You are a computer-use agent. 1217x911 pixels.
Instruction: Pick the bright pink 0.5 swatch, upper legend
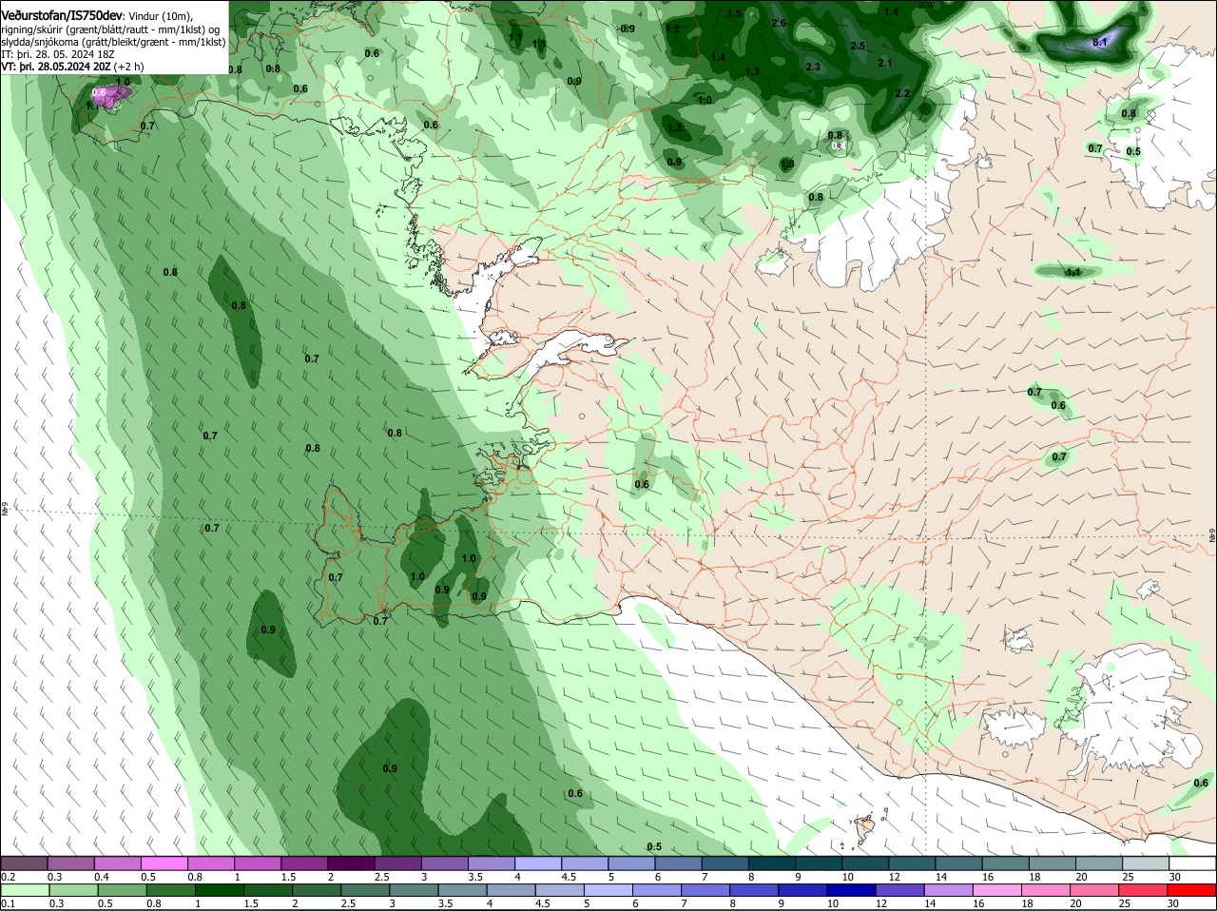pos(164,863)
